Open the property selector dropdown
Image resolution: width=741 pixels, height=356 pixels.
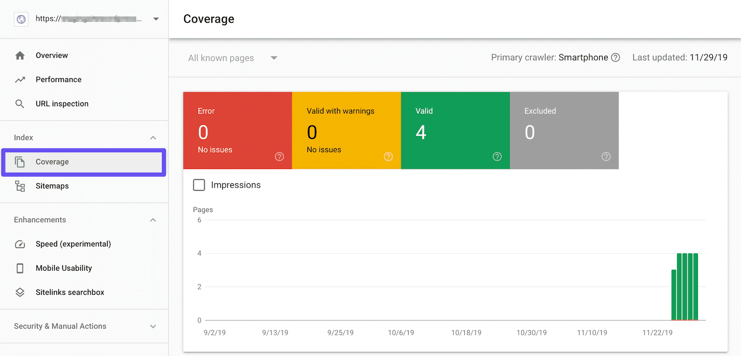coord(156,19)
